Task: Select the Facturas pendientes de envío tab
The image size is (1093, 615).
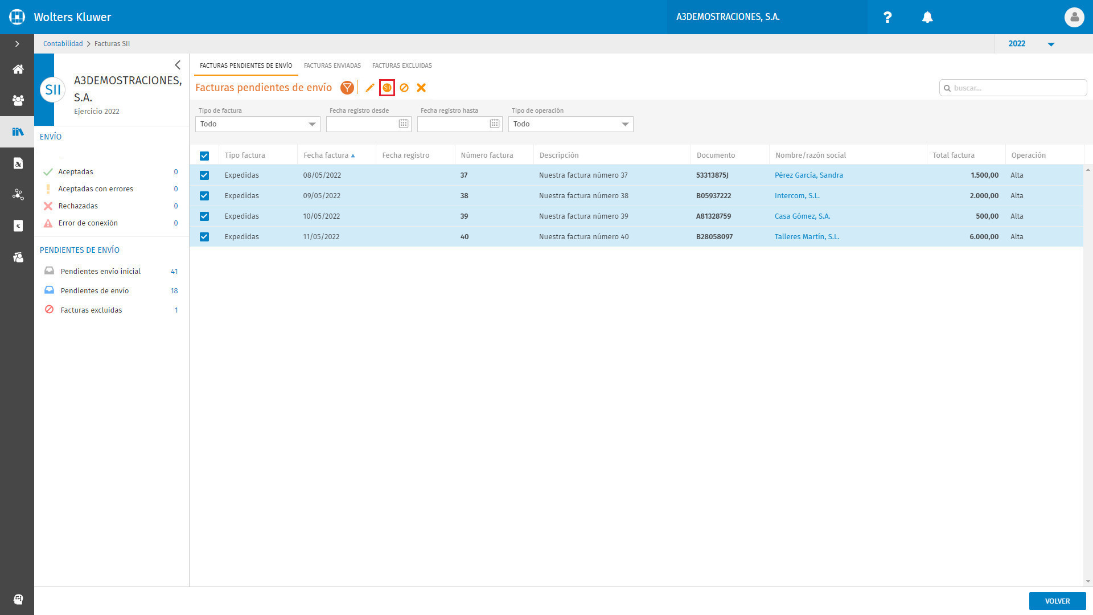Action: point(246,65)
